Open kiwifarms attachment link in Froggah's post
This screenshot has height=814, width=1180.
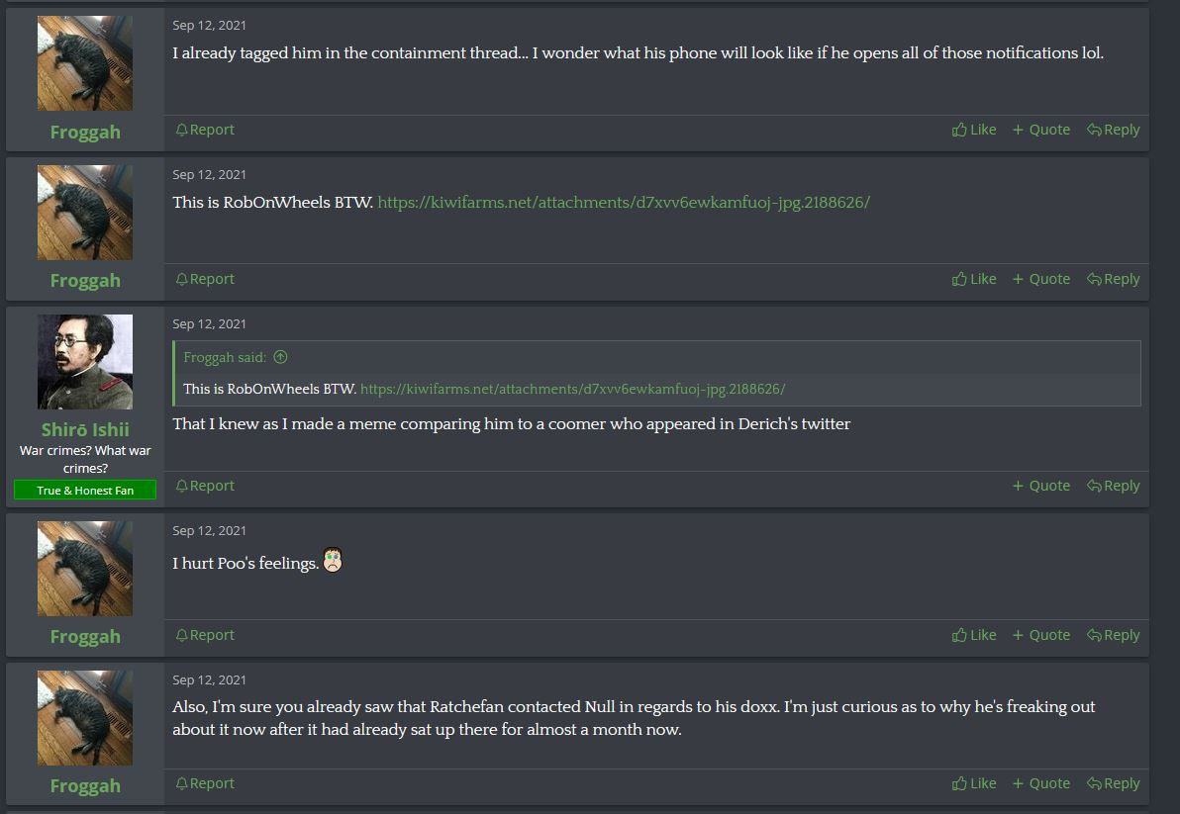click(624, 202)
